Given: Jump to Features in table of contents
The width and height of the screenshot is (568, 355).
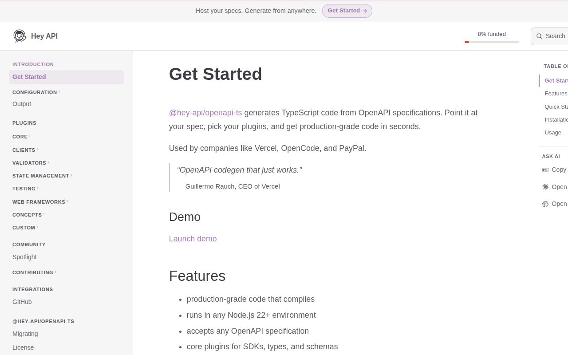Looking at the screenshot, I should [x=556, y=94].
